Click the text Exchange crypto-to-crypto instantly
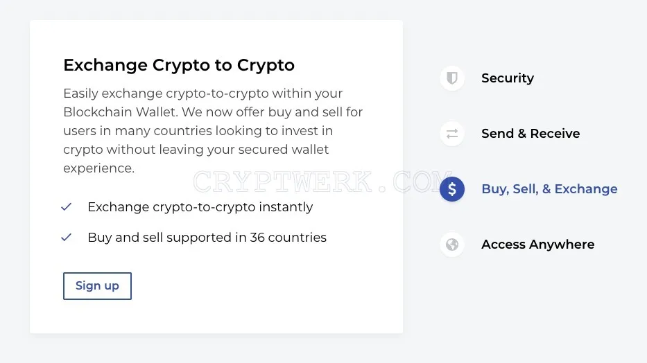The image size is (647, 363). point(200,207)
